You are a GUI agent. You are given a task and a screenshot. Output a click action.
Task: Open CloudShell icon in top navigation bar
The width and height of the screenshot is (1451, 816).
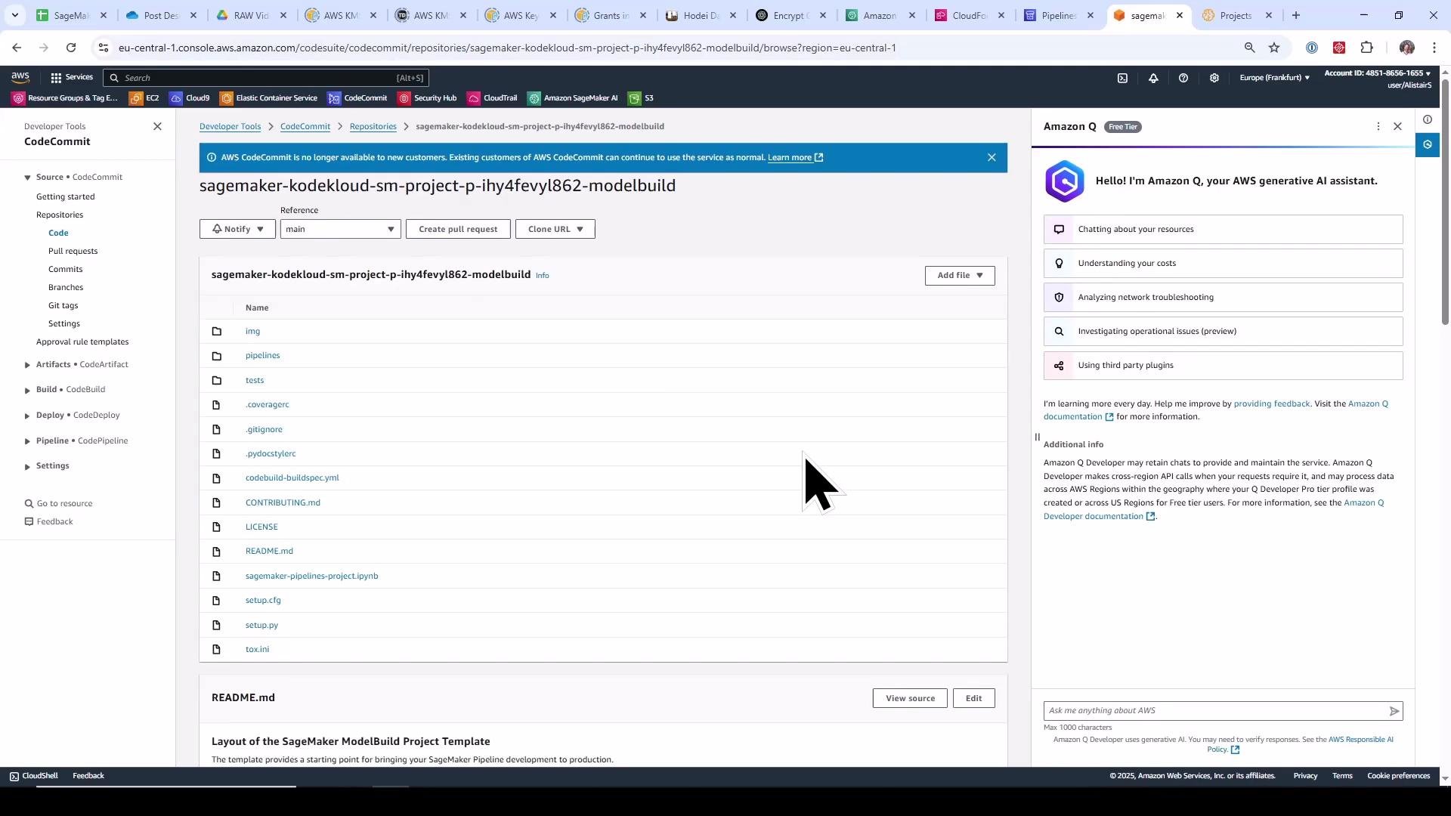(x=1123, y=78)
